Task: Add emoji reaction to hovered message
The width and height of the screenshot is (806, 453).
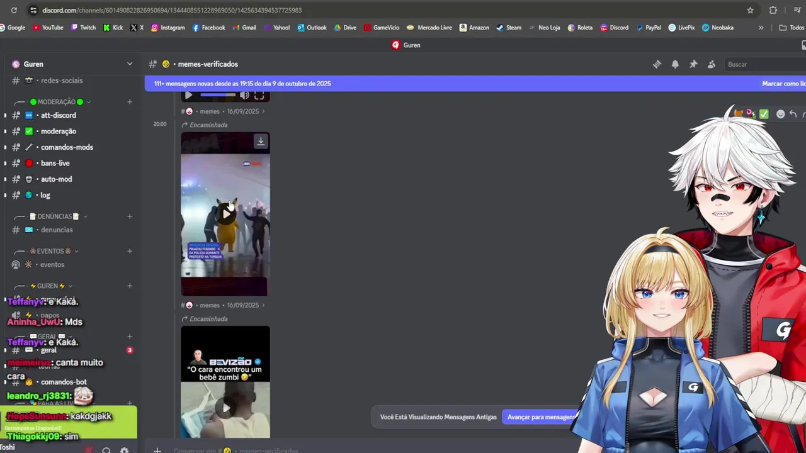Action: click(781, 114)
